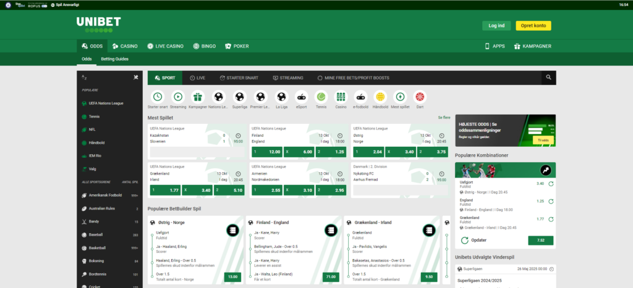633x288 pixels.
Task: Click the Unibet logo
Action: click(x=98, y=25)
